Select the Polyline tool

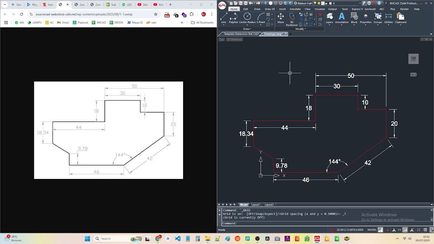click(x=233, y=18)
